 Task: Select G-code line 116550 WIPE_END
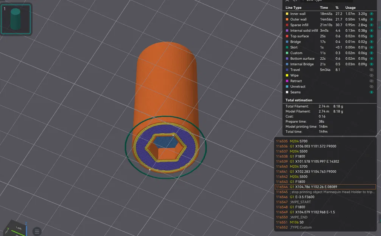[325, 217]
